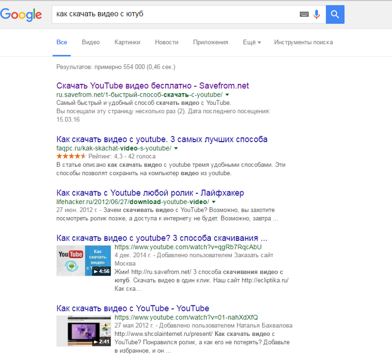Viewport: 392px width, 355px height.
Task: Expand the lifehacker.ru URL dropdown arrow
Action: point(214,202)
